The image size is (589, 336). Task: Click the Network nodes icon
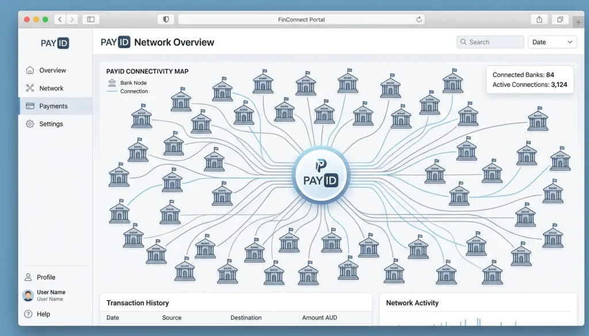30,88
